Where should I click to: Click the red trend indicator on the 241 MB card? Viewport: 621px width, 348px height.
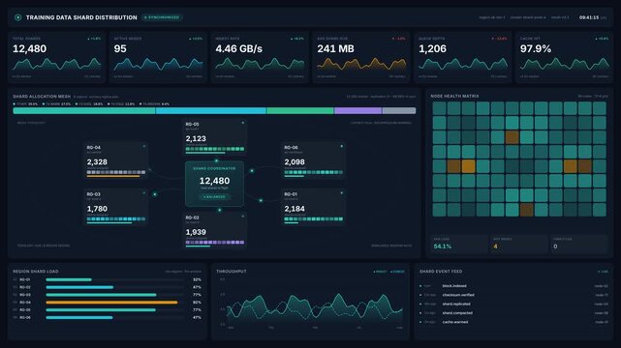(398, 39)
